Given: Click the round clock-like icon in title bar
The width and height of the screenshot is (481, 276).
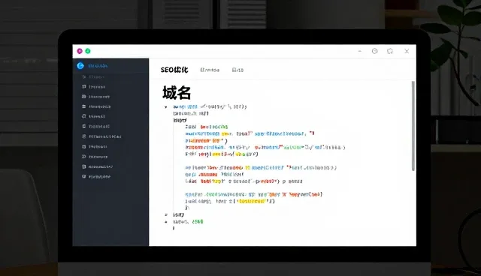Looking at the screenshot, I should pyautogui.click(x=374, y=51).
